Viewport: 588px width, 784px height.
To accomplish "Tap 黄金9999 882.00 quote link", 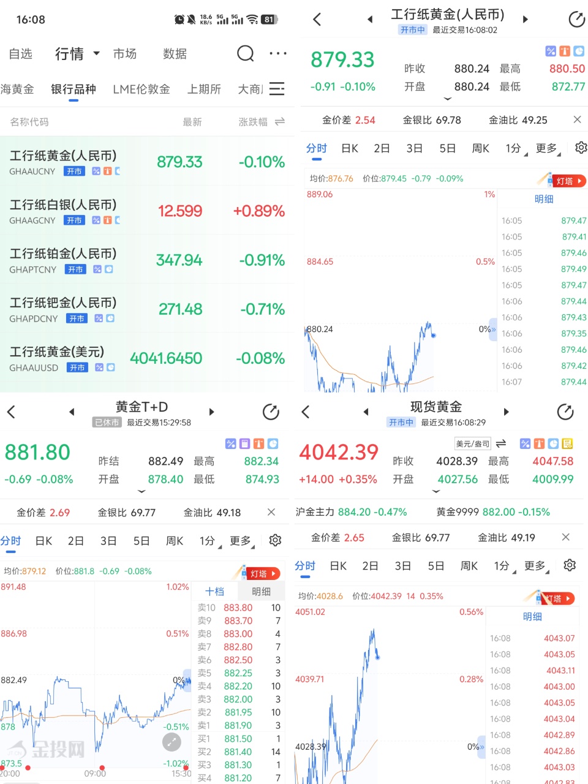I will [x=493, y=512].
